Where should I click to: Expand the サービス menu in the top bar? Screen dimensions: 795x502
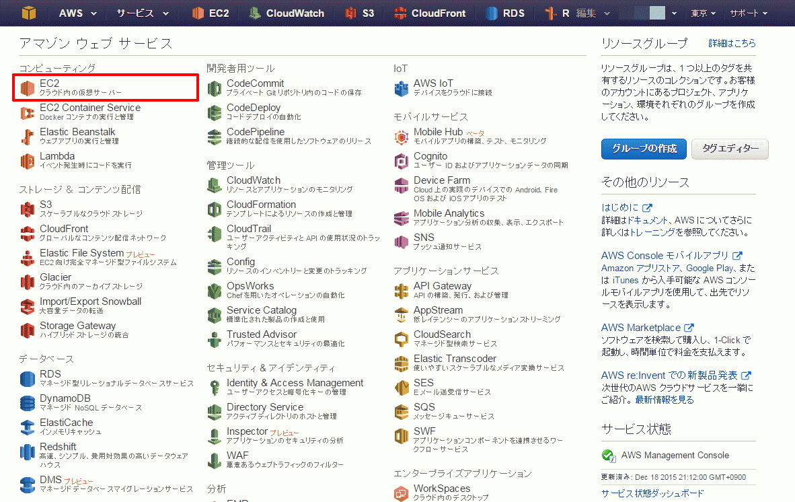click(143, 13)
